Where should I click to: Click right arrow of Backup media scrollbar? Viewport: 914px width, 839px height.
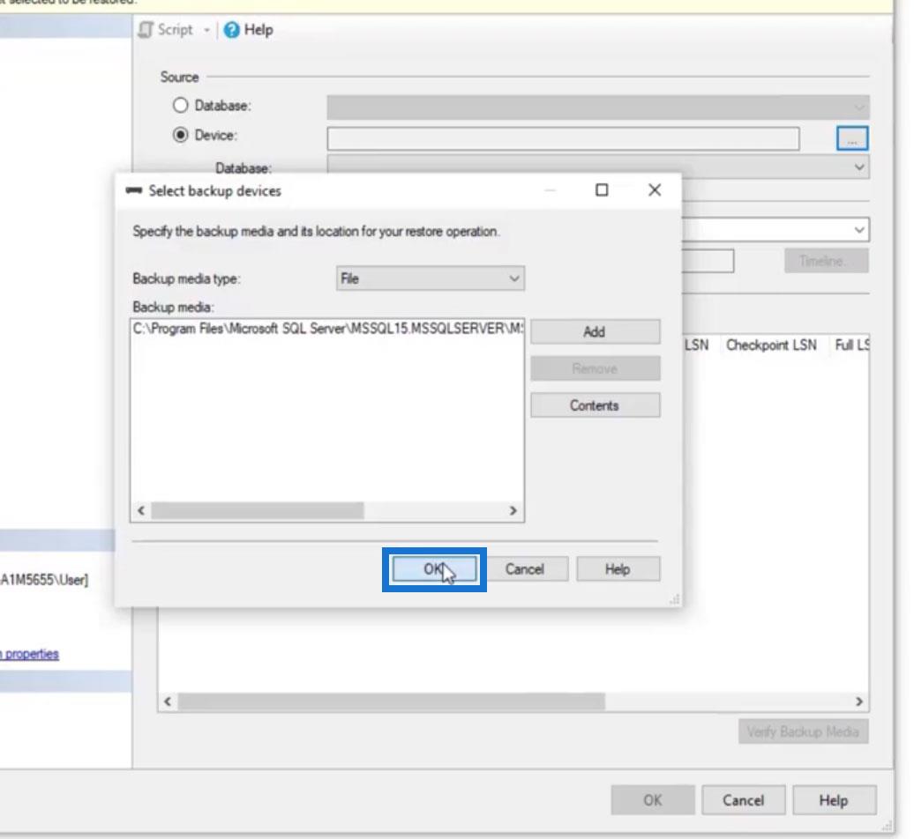tap(513, 510)
